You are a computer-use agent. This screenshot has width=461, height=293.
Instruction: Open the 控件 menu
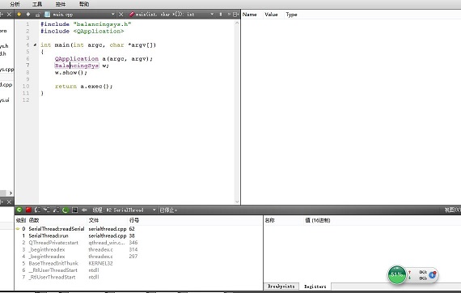(61, 4)
